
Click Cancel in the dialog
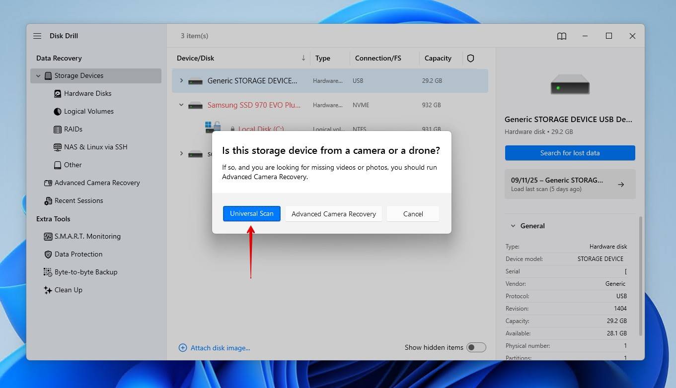tap(413, 214)
